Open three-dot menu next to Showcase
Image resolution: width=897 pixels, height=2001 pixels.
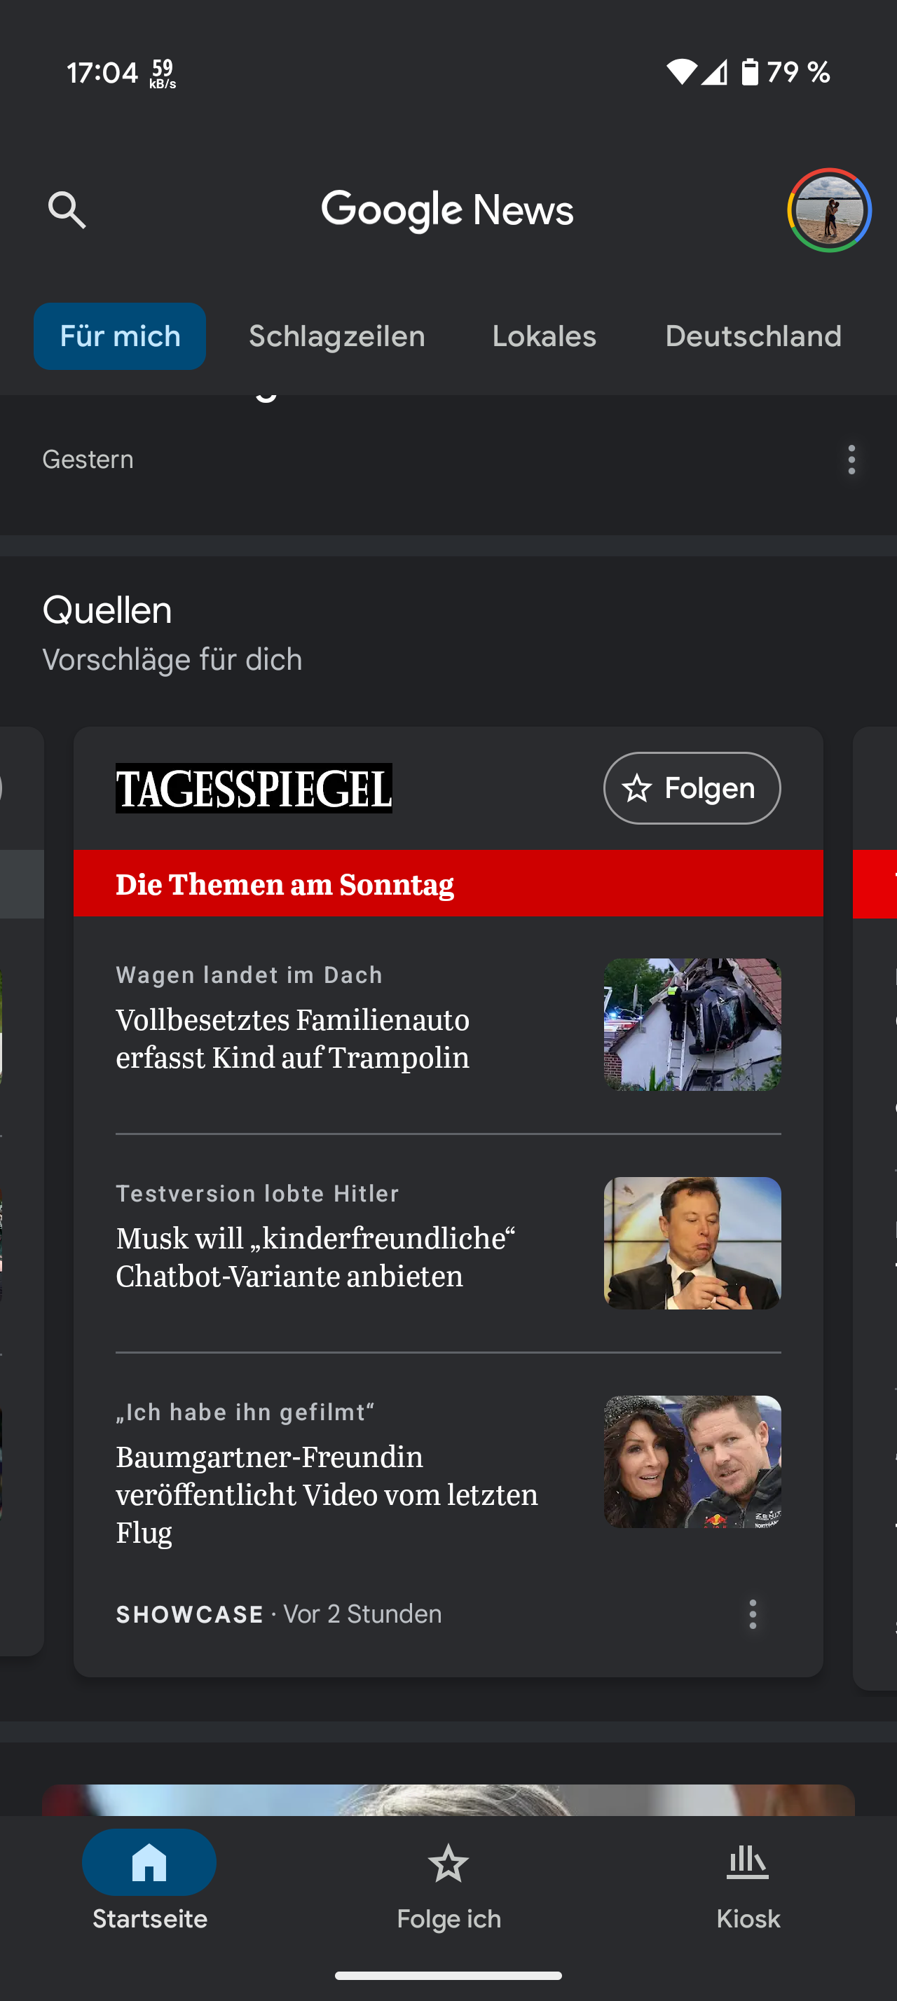click(x=752, y=1614)
